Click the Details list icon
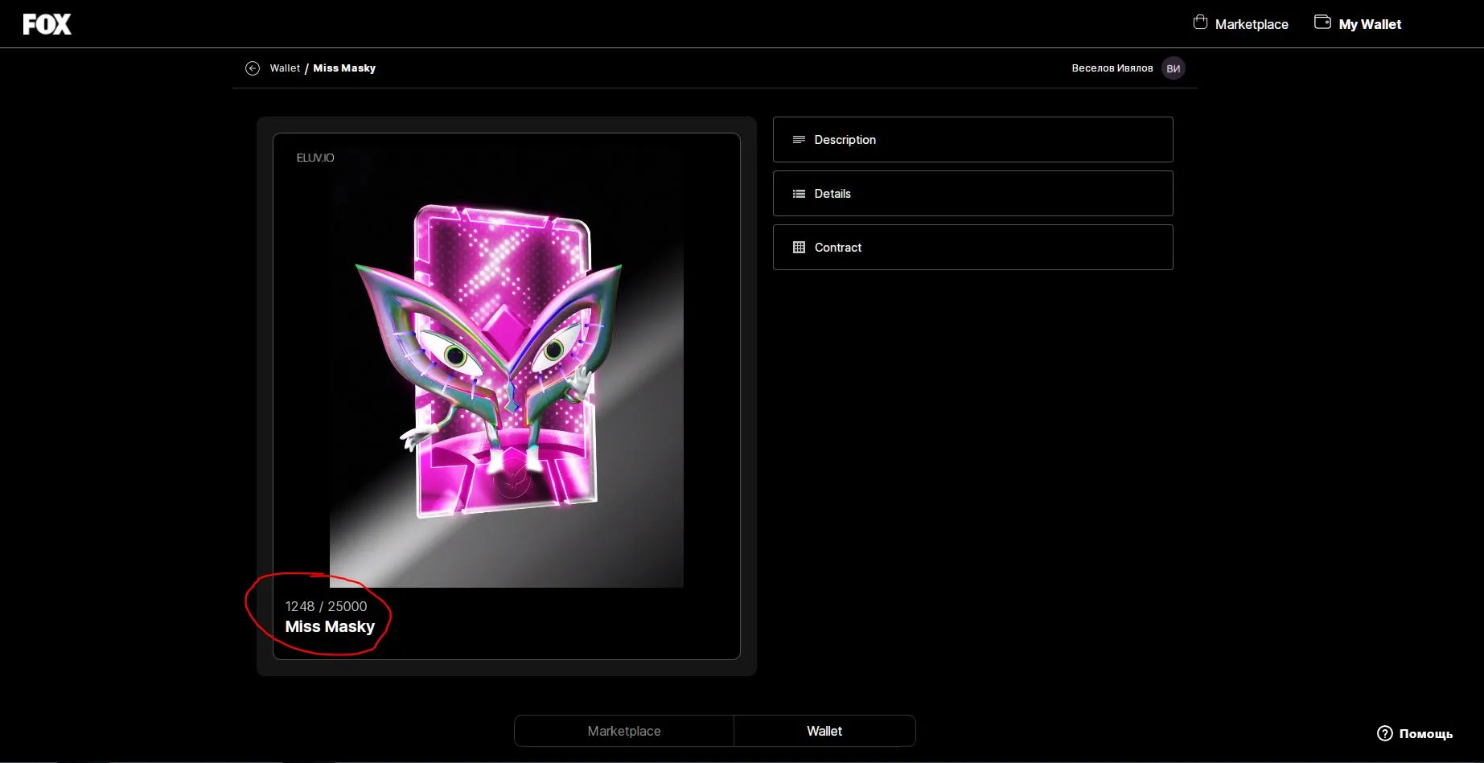1484x763 pixels. click(x=799, y=194)
